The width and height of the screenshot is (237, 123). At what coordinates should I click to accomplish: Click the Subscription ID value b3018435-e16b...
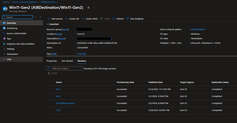97,43
